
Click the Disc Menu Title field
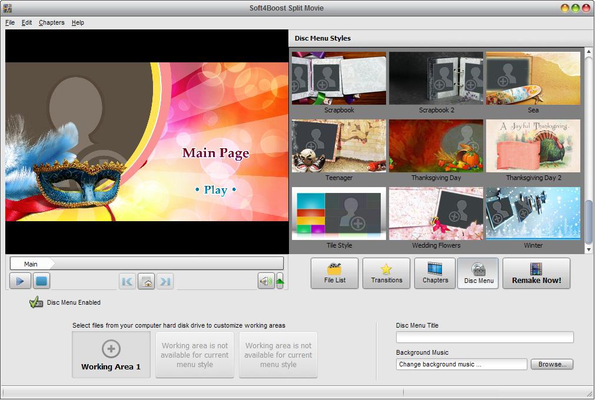click(x=484, y=337)
